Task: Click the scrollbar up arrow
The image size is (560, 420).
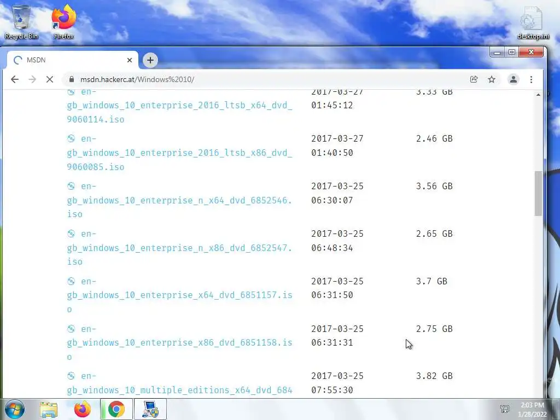Action: [538, 95]
